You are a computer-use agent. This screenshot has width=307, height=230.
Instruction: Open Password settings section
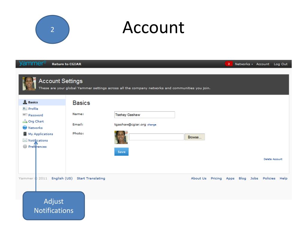tap(35, 115)
